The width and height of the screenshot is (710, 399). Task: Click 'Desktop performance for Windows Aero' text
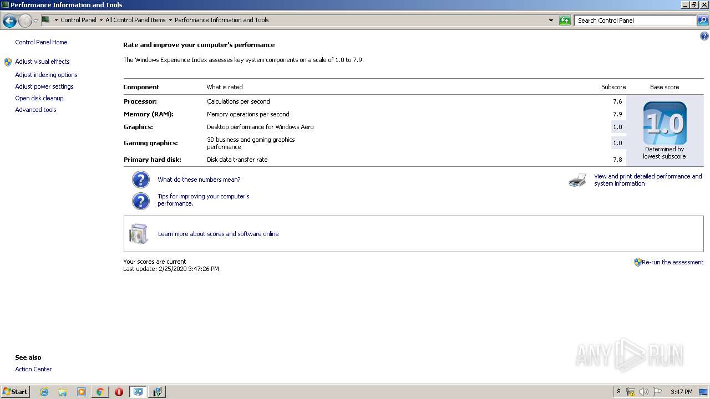coord(260,127)
